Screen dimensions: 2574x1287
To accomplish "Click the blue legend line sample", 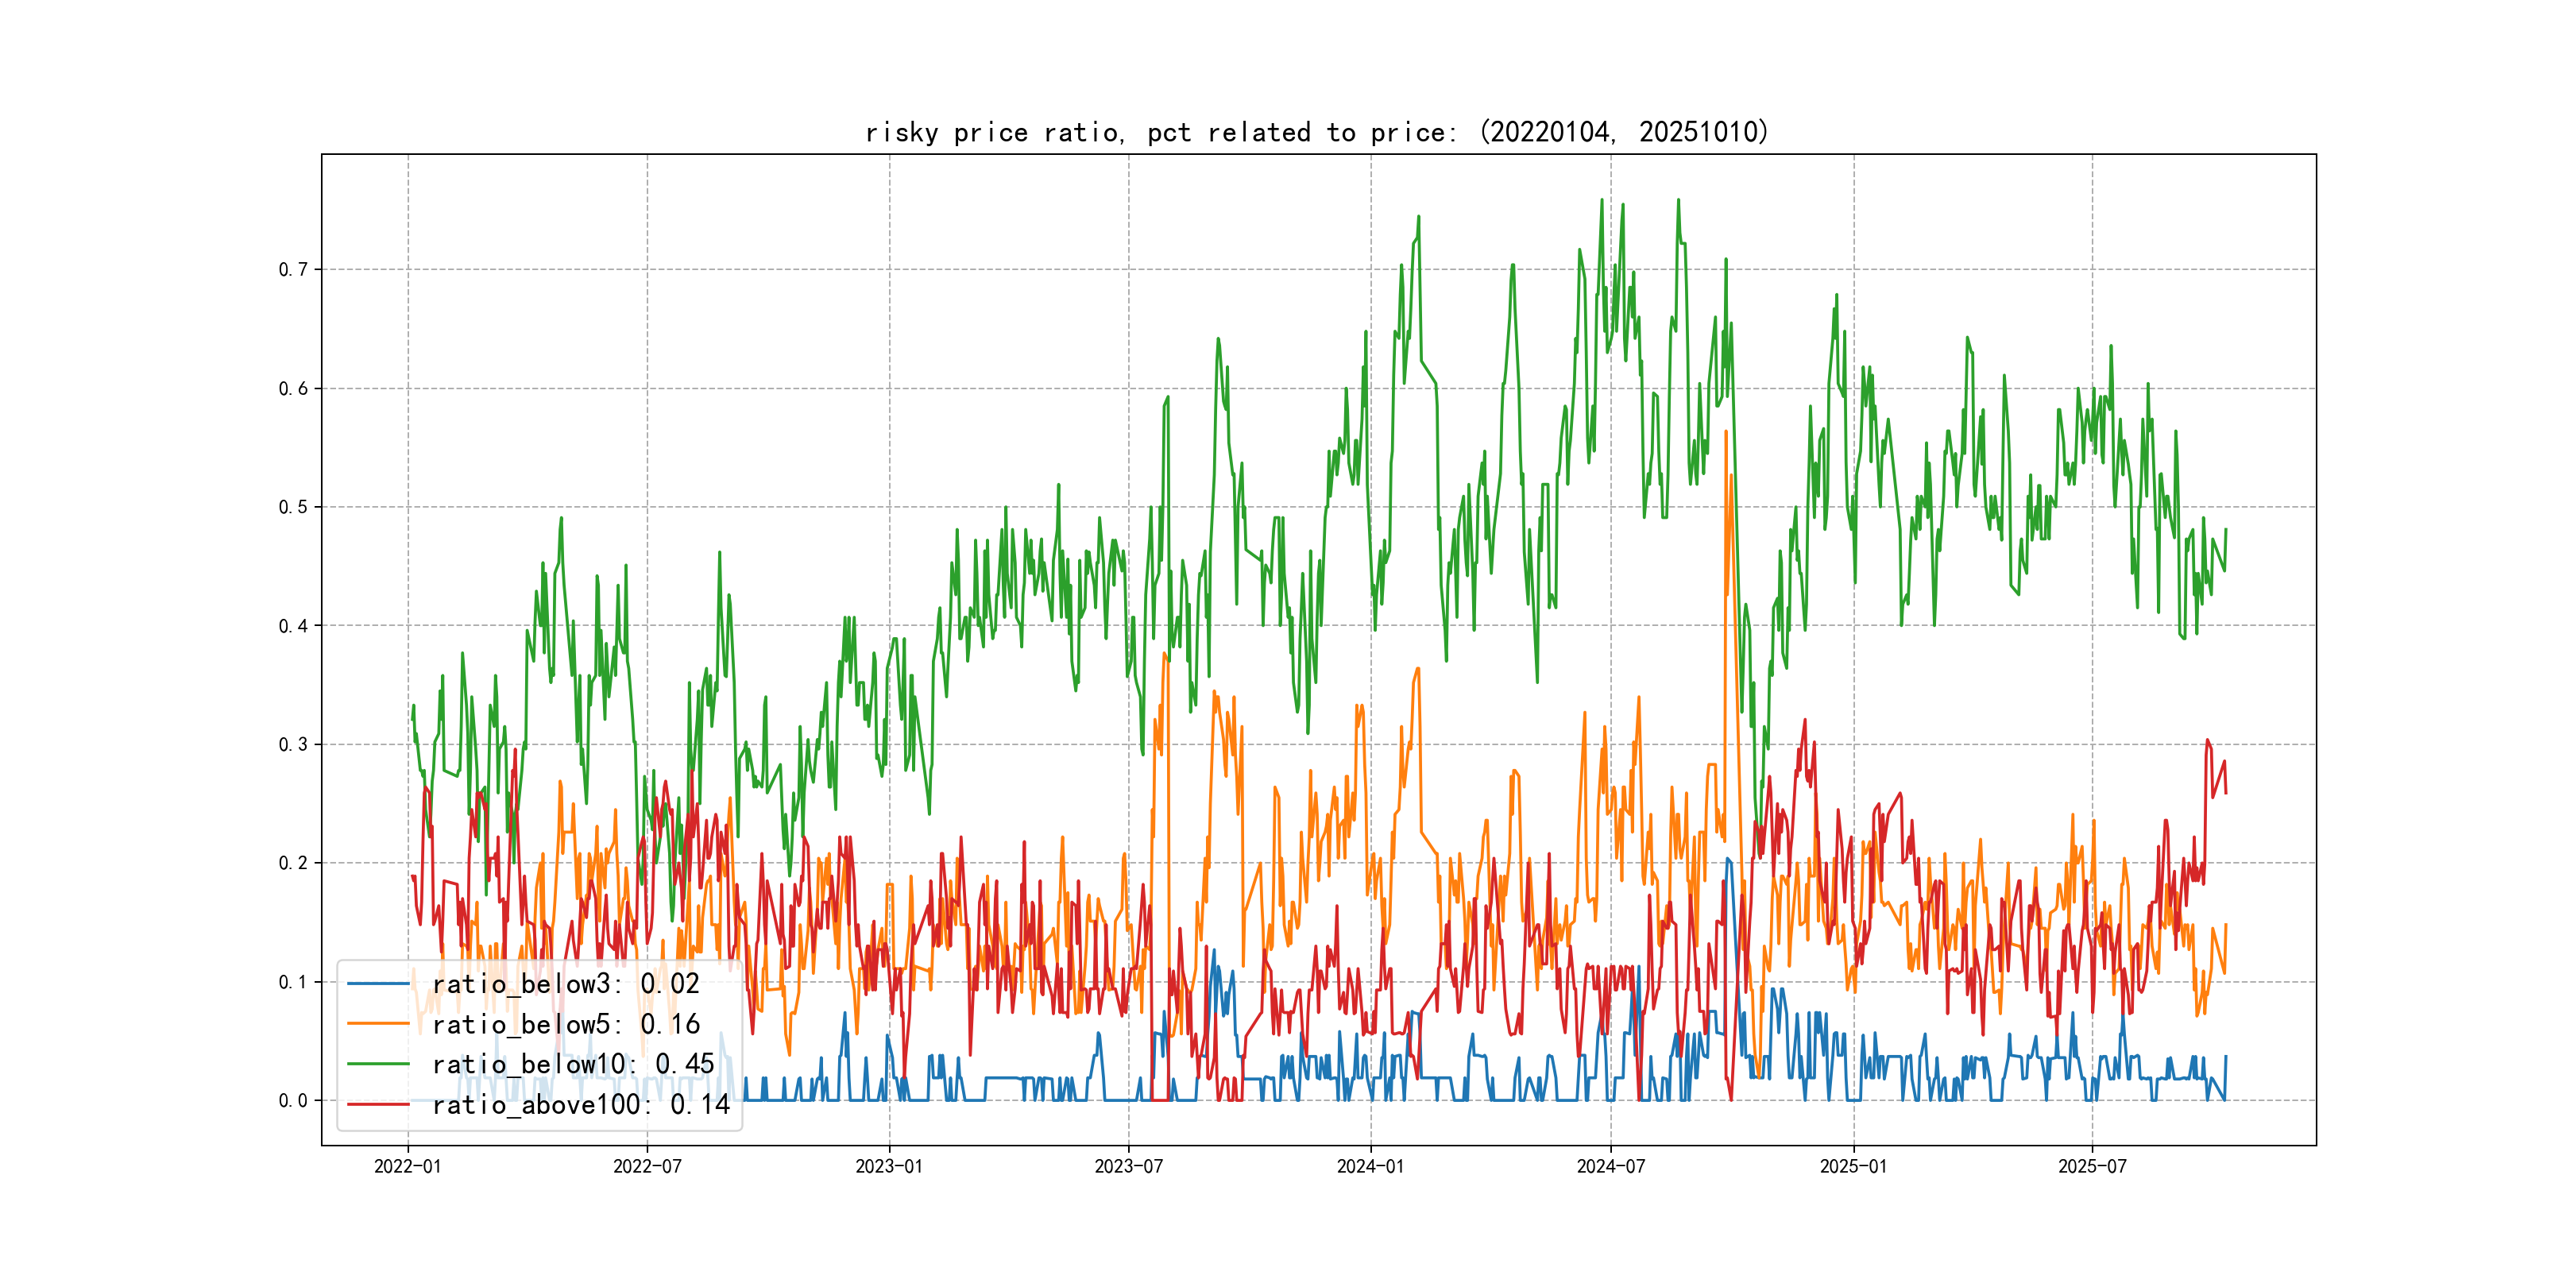I will [377, 984].
